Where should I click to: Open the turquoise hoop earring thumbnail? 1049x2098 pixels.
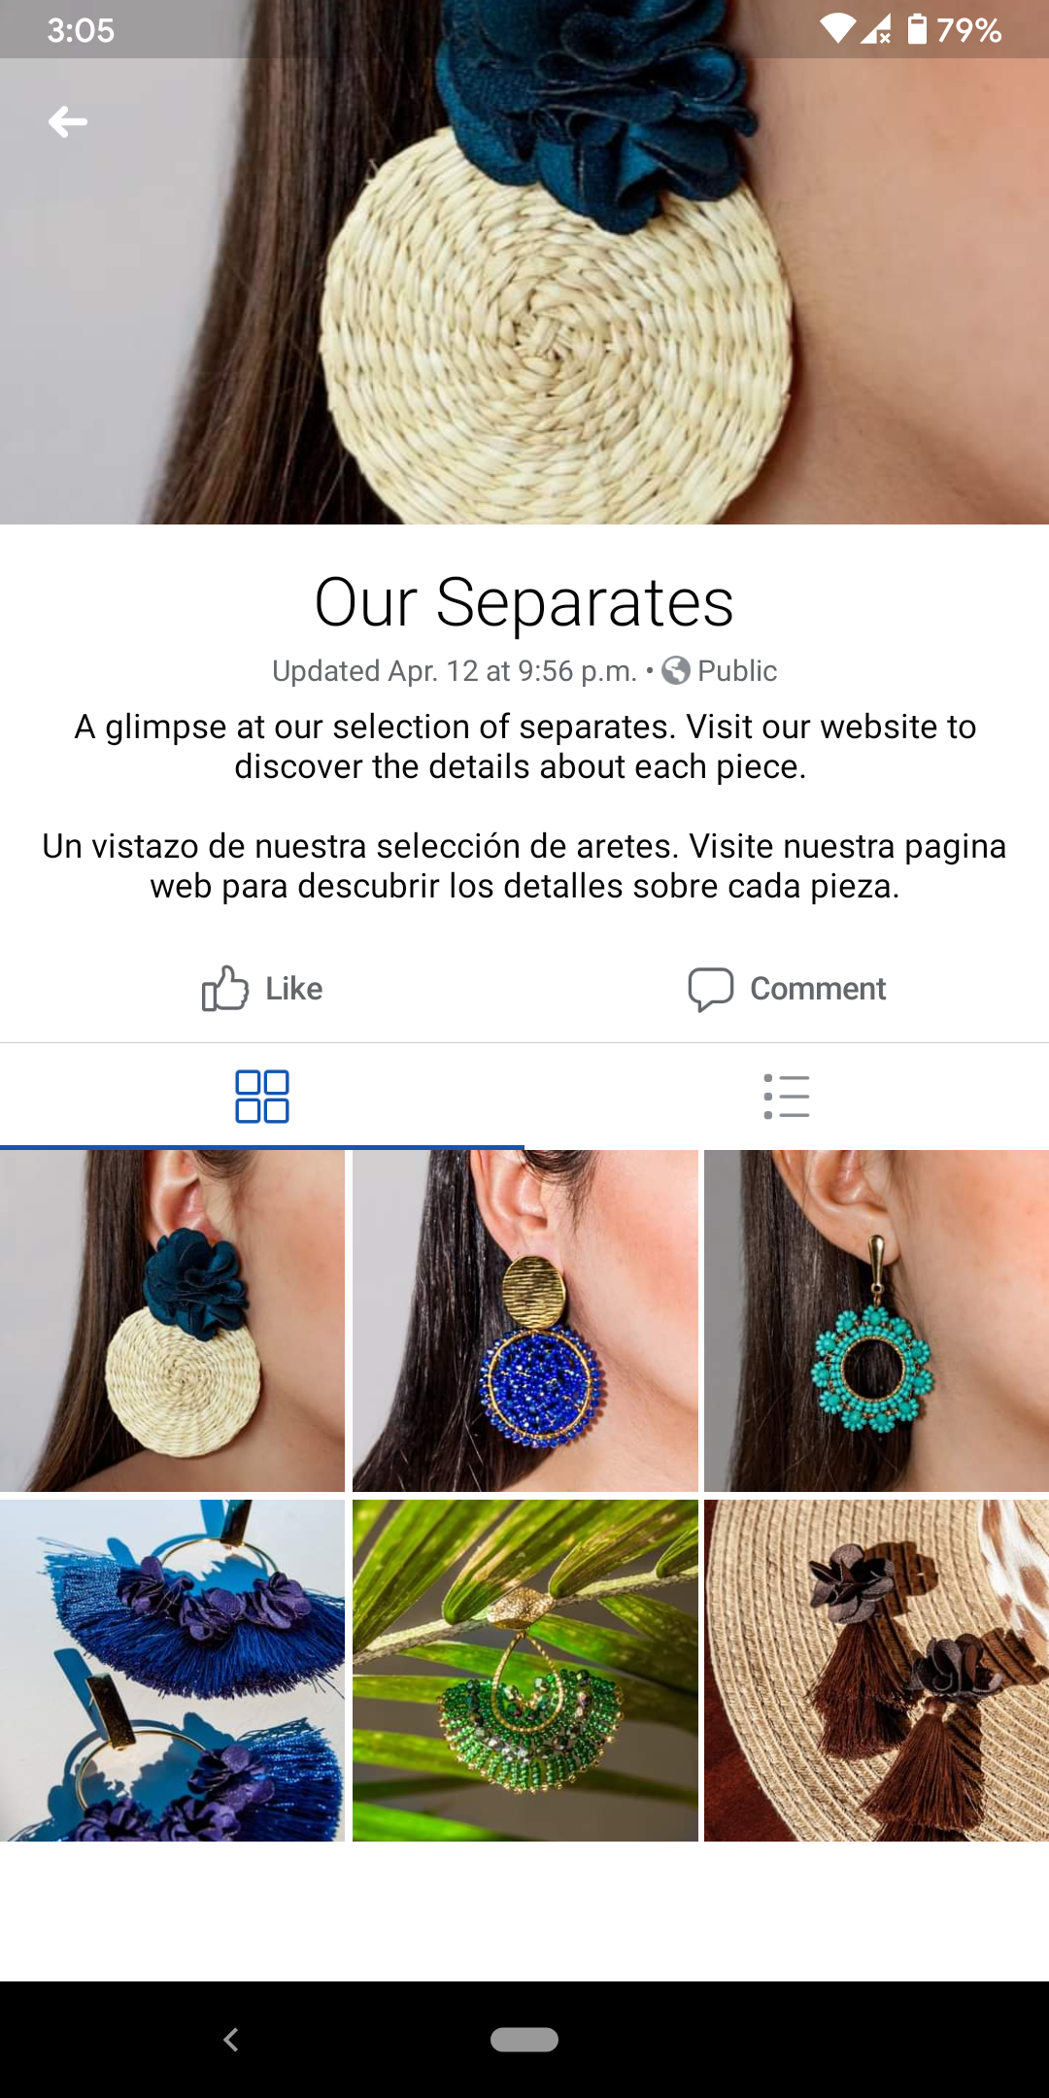876,1321
